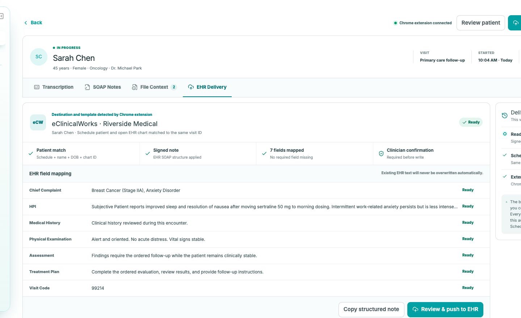Click Review & push to EHR button
Screen dimensions: 521x318
[445, 309]
